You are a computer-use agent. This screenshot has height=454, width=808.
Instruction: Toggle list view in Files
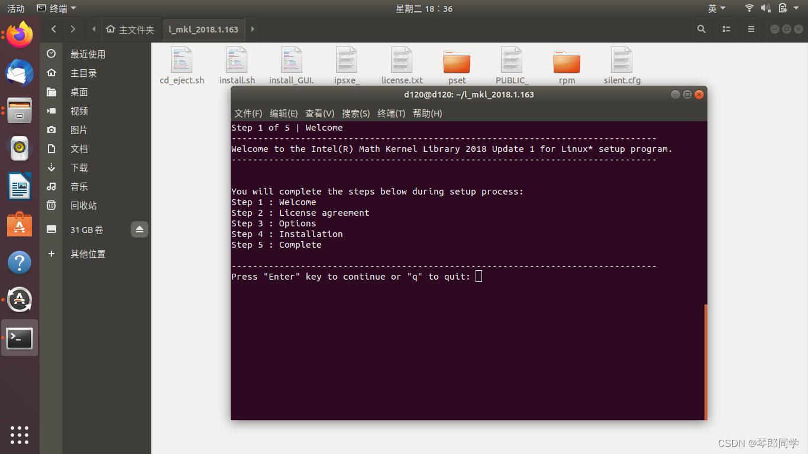coord(727,29)
